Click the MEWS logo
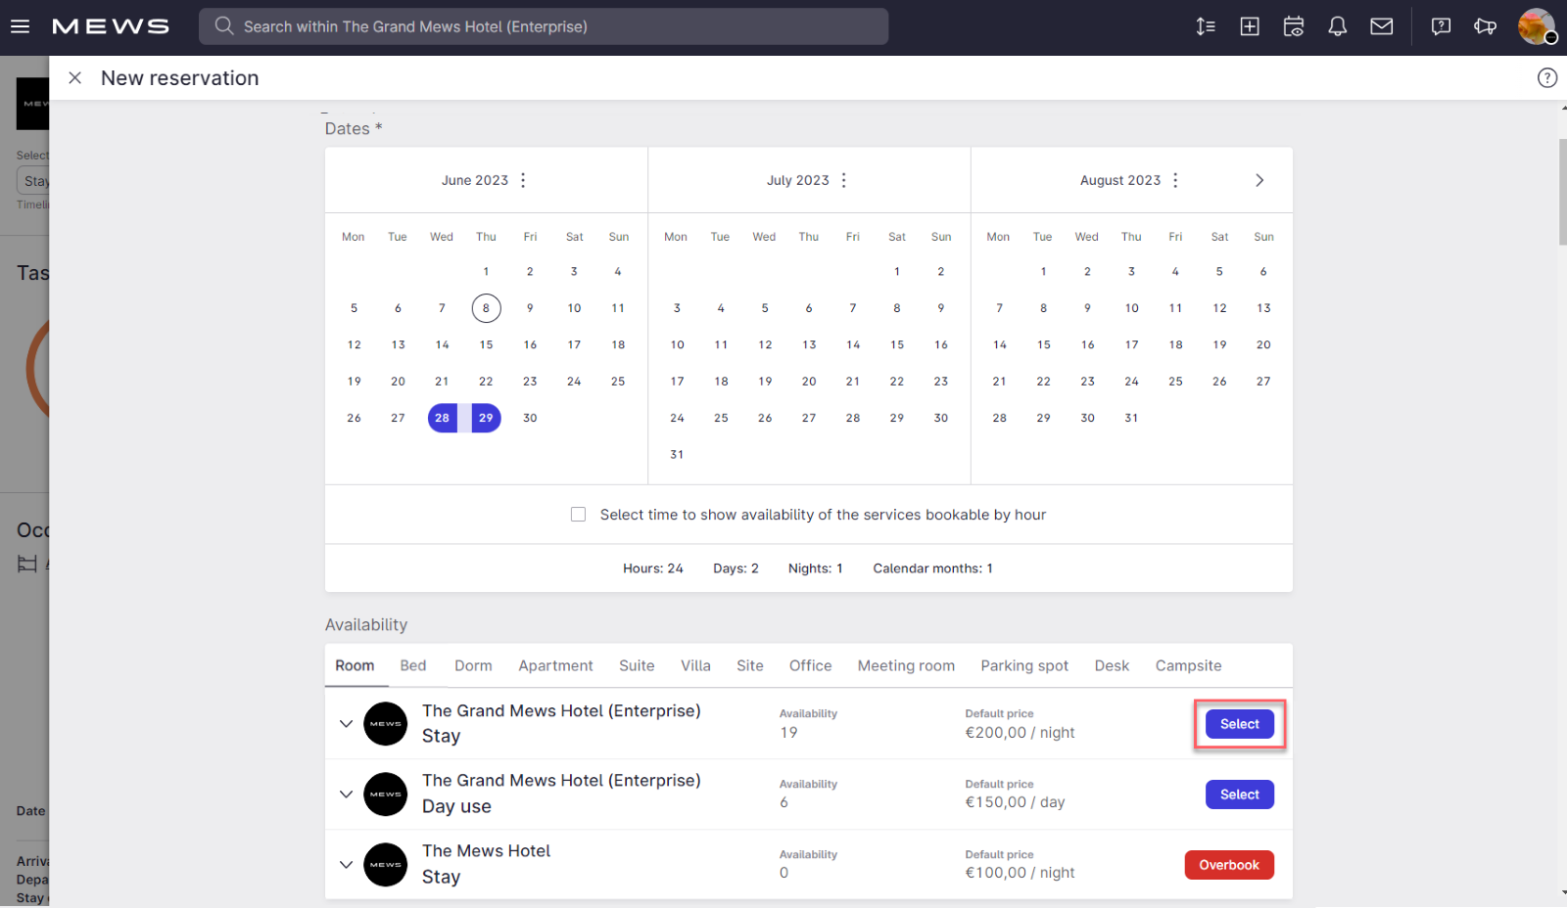The image size is (1567, 908). coord(110,26)
